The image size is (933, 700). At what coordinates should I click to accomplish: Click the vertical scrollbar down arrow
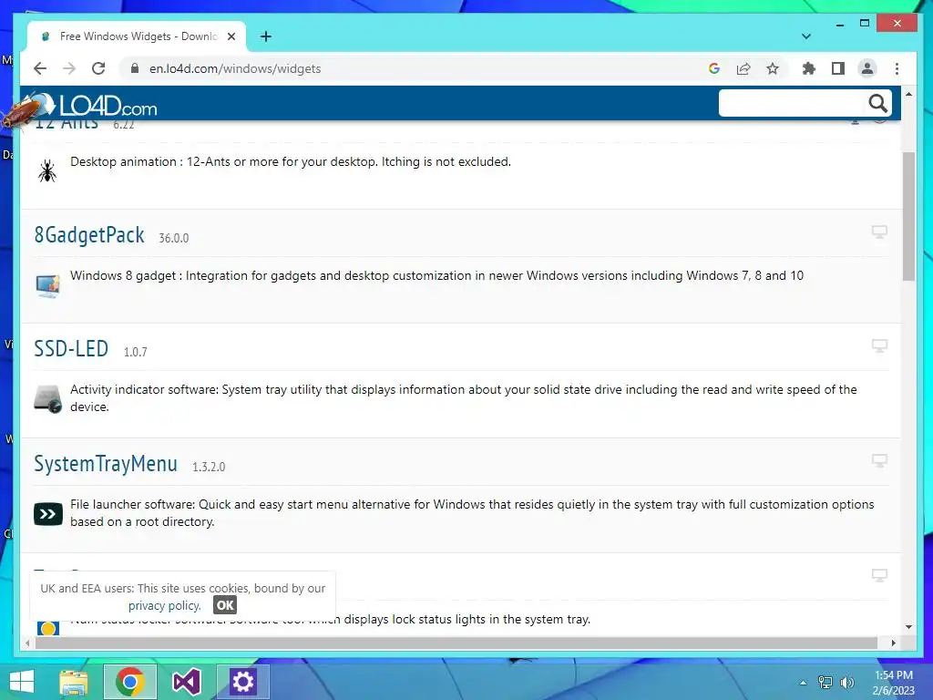(x=908, y=626)
